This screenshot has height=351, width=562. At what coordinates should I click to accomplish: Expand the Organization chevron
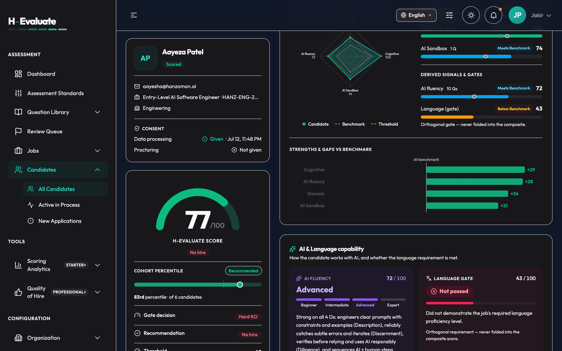coord(98,338)
